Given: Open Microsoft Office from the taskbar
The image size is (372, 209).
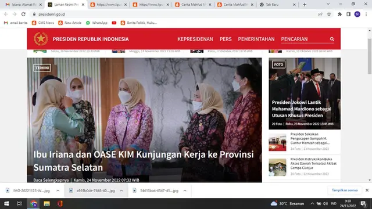Looking at the screenshot, I should (60, 204).
